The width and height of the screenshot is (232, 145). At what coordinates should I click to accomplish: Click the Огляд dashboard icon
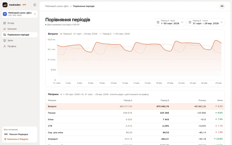pos(4,23)
